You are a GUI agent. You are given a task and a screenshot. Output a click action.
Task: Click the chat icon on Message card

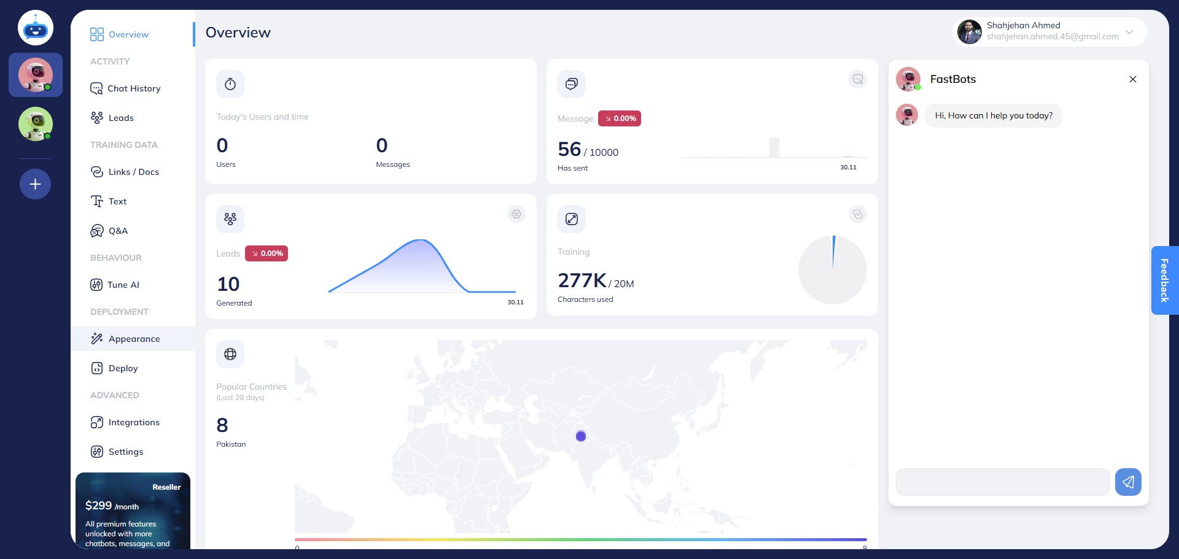pos(857,79)
